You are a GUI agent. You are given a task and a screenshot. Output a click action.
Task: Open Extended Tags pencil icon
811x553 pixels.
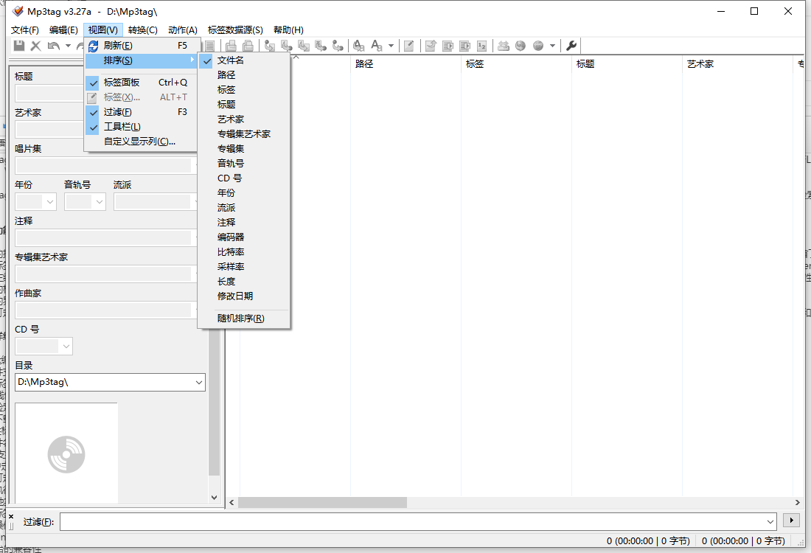[x=408, y=46]
